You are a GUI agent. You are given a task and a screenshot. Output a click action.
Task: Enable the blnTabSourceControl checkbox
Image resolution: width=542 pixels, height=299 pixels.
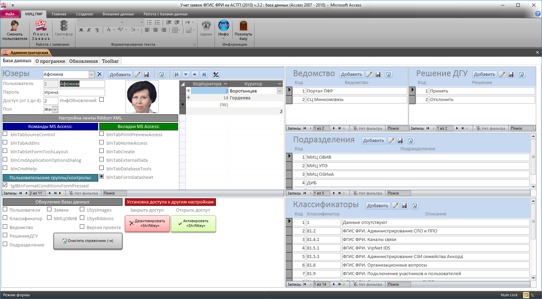point(5,134)
